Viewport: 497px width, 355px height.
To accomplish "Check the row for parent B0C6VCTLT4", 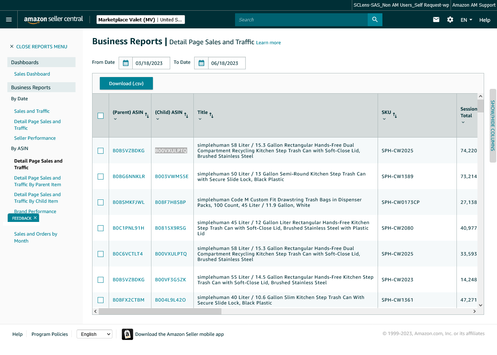I will pyautogui.click(x=101, y=254).
